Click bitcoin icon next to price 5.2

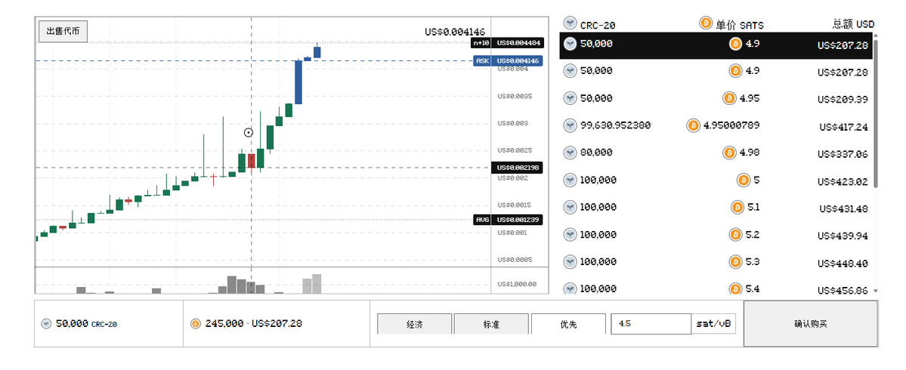[x=735, y=234]
